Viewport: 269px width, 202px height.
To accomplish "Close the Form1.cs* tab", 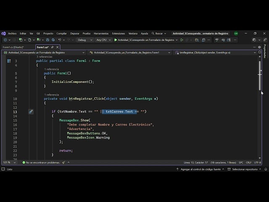I will point(58,47).
